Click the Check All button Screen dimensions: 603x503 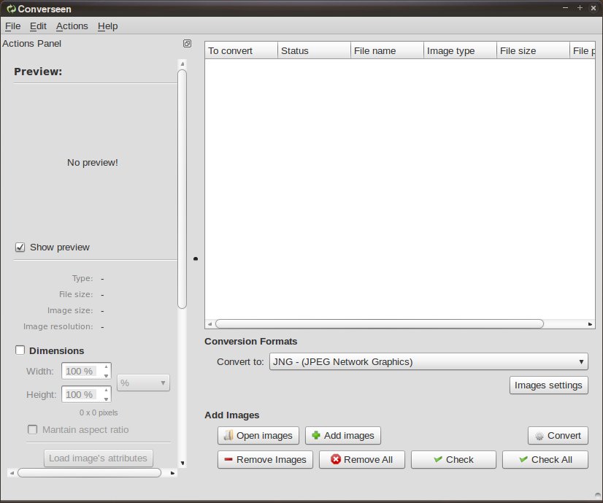click(545, 459)
